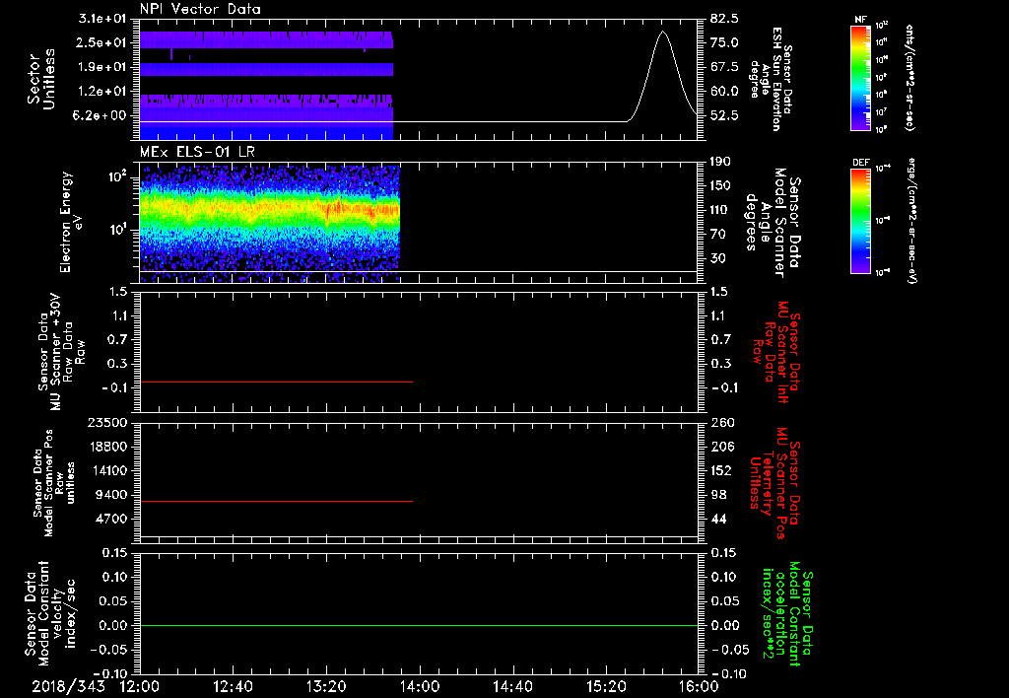The height and width of the screenshot is (698, 1009).
Task: Select the DEF energy flux color bar
Action: [x=860, y=221]
